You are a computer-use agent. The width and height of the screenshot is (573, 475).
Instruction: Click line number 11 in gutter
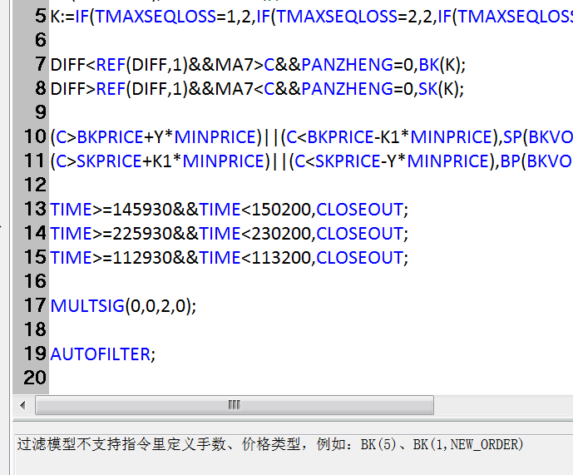[x=35, y=161]
